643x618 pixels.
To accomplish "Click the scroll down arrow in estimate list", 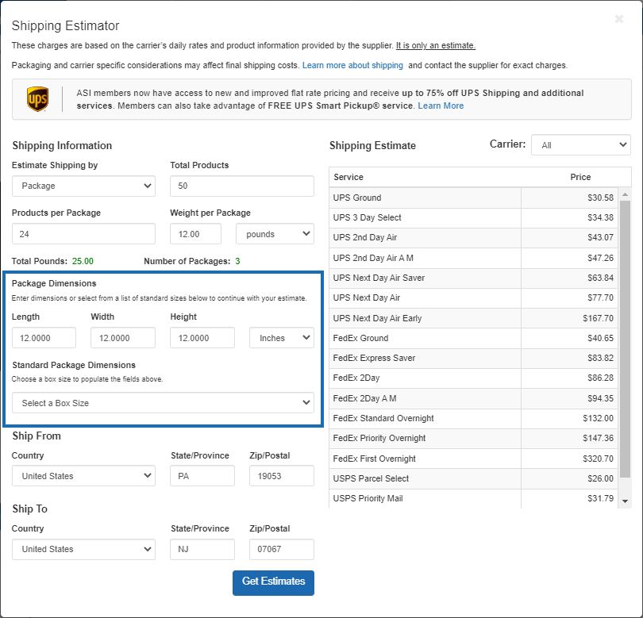I will (625, 501).
